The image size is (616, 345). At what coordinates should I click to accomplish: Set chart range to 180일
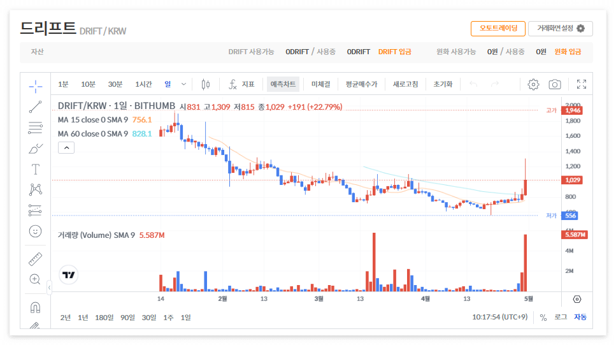click(104, 318)
